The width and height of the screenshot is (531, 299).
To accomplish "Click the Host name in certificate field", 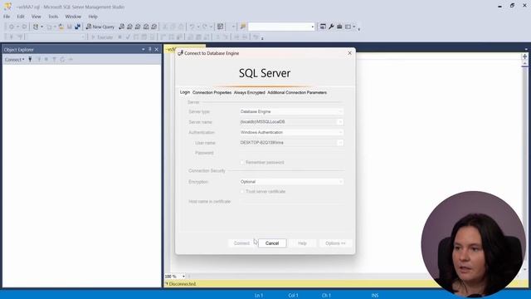I will (x=291, y=201).
